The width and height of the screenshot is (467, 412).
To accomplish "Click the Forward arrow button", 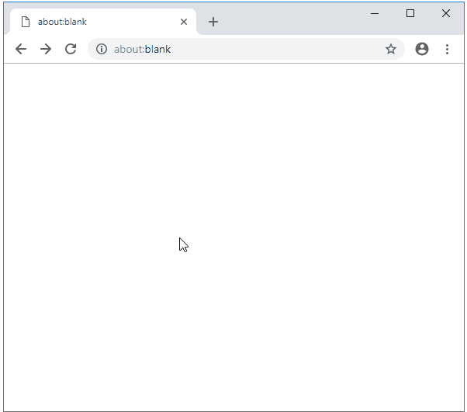I will (x=46, y=49).
